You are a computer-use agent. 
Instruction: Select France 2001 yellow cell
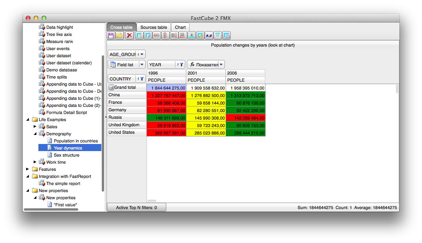tap(206, 103)
